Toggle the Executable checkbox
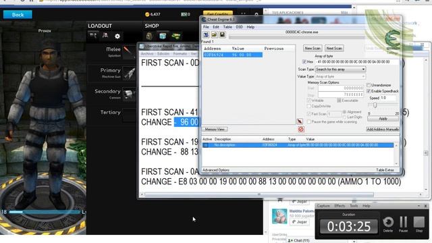 (x=339, y=101)
